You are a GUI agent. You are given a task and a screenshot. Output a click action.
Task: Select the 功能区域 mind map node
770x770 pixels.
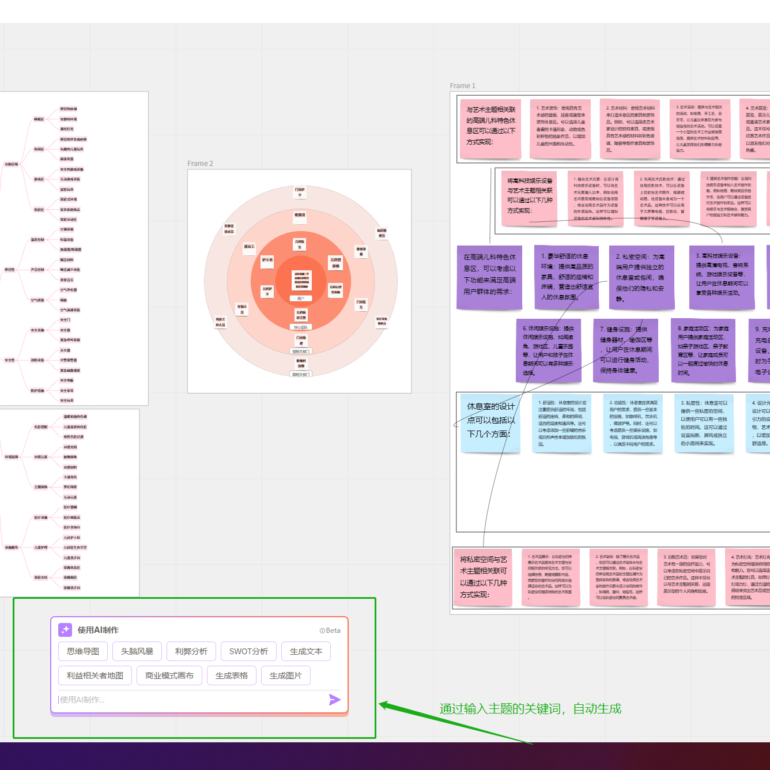(12, 164)
